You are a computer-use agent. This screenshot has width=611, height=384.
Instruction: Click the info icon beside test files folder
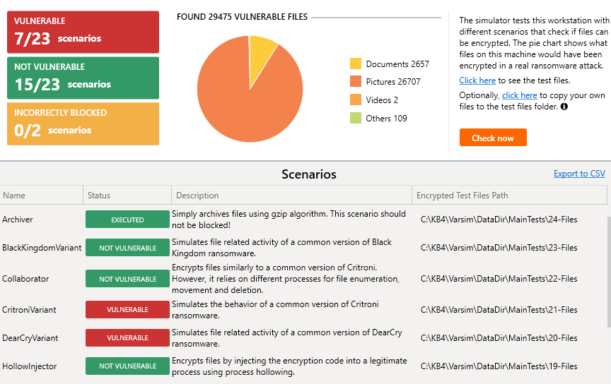point(564,107)
